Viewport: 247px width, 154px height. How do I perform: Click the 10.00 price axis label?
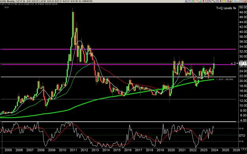(x=243, y=105)
